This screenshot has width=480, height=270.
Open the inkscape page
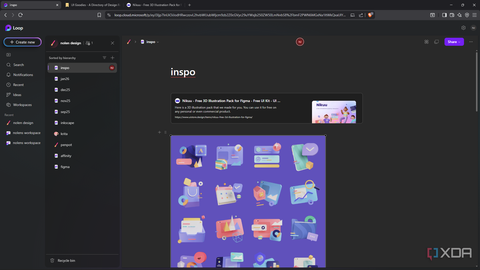[82, 123]
